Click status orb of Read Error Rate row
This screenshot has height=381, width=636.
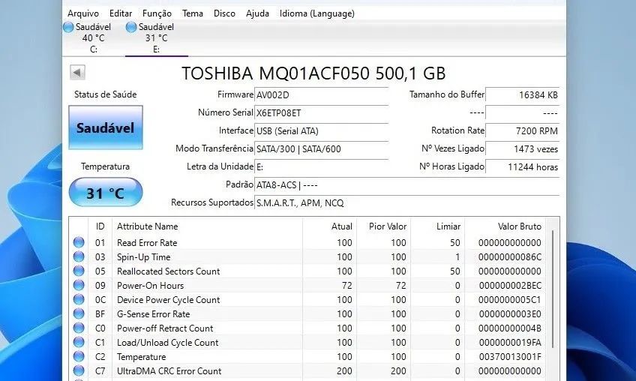tap(79, 243)
